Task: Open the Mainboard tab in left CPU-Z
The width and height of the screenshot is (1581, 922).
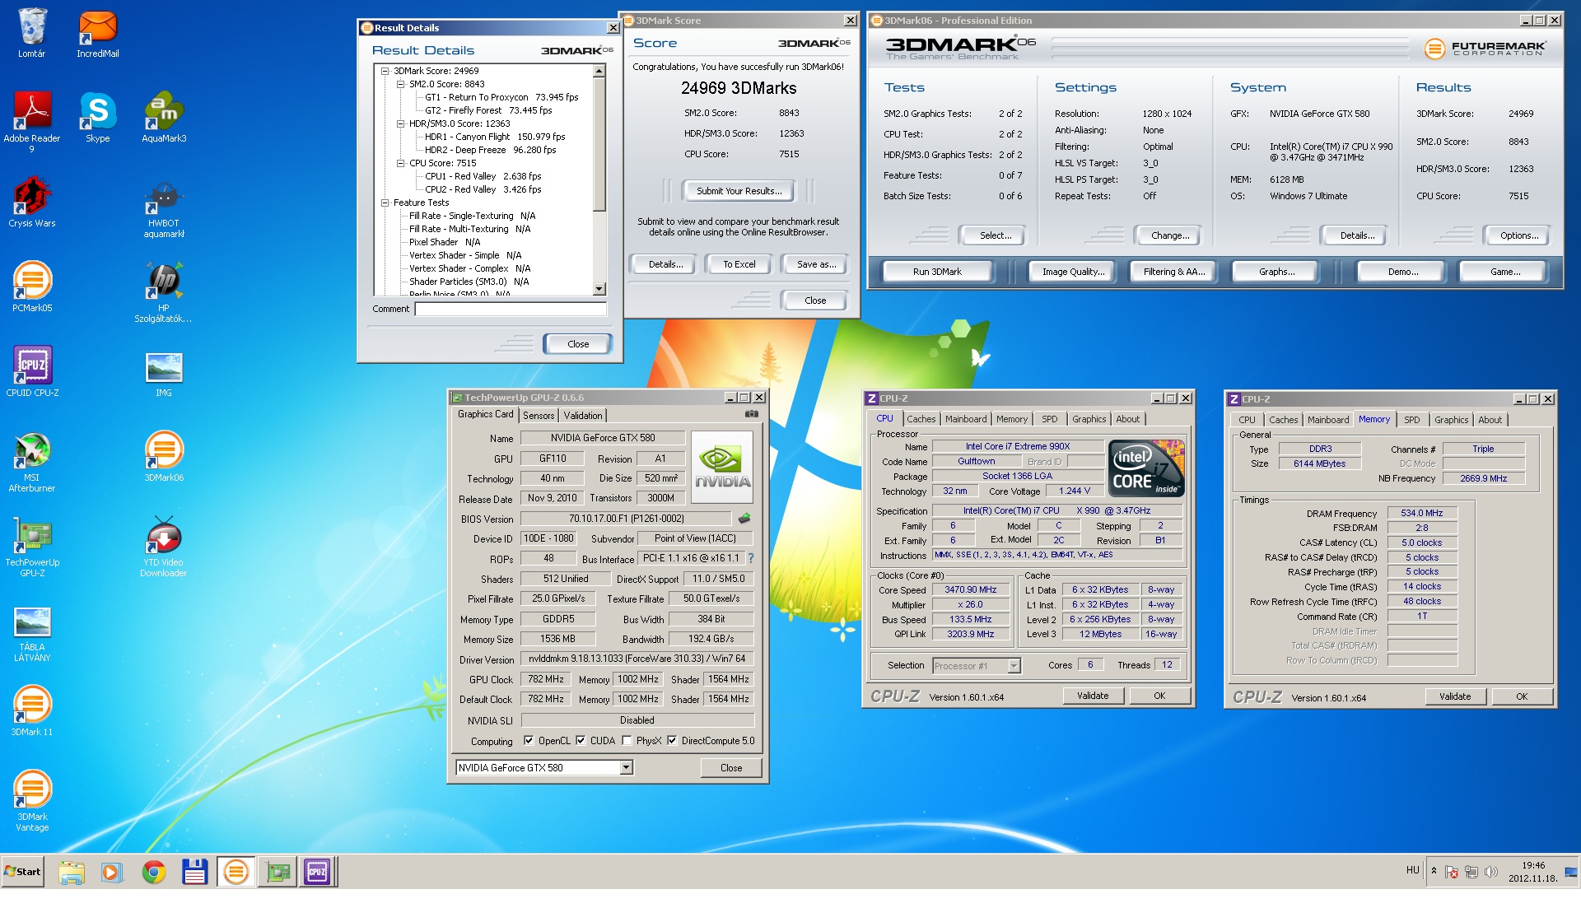Action: (x=965, y=419)
